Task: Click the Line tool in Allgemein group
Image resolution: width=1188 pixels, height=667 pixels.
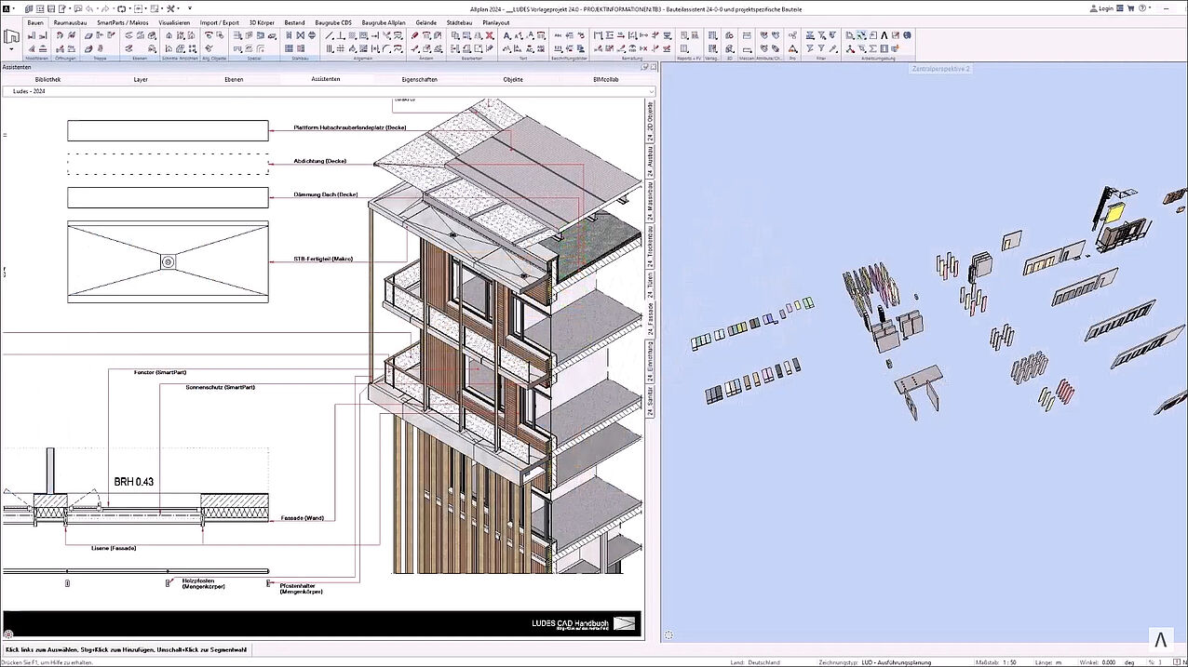Action: tap(329, 35)
